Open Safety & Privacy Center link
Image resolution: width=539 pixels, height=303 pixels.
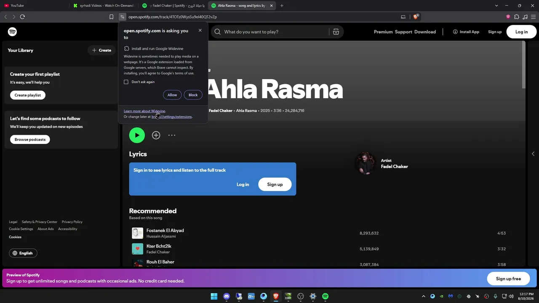click(x=40, y=222)
